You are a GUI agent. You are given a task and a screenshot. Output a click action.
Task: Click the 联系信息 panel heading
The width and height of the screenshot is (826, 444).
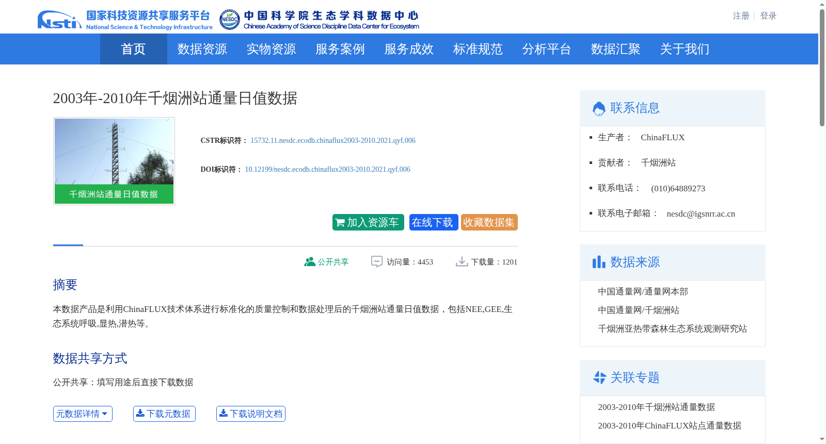(635, 108)
